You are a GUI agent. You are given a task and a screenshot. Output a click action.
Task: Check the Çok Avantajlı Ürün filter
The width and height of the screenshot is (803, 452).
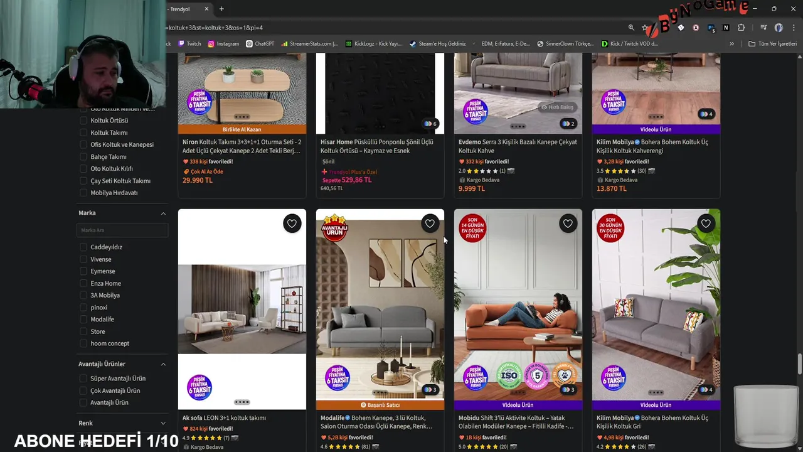click(83, 390)
